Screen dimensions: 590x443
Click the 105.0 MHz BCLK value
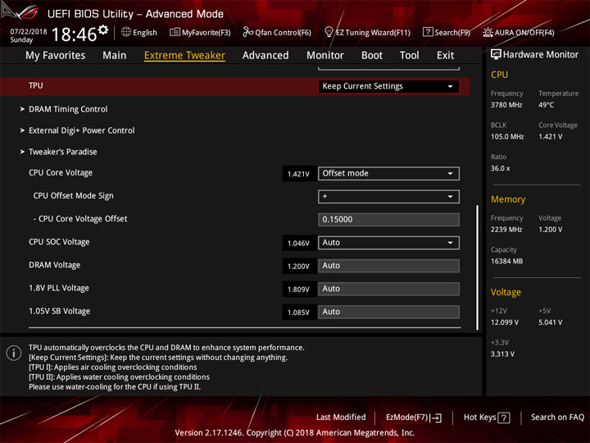[x=507, y=137]
